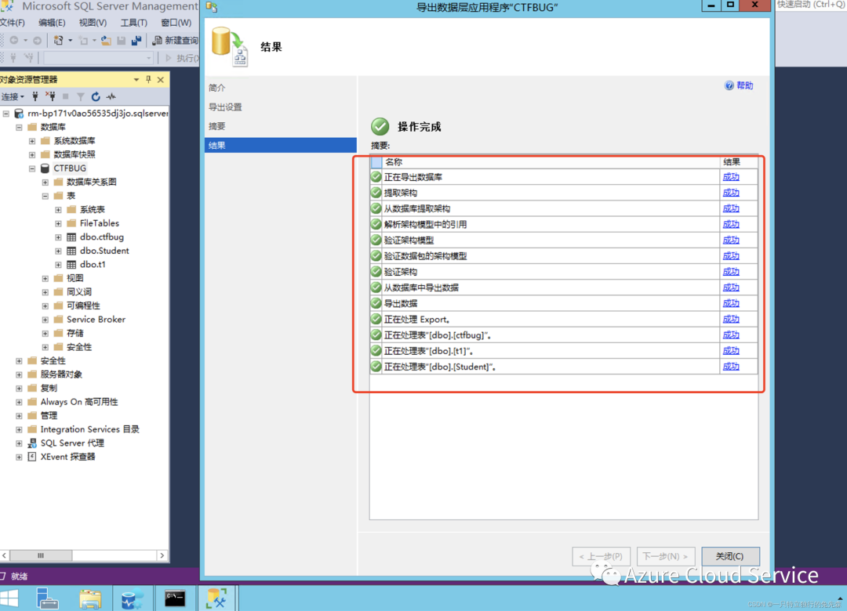Select the FileTables folder in tree
The height and width of the screenshot is (611, 847).
[100, 223]
